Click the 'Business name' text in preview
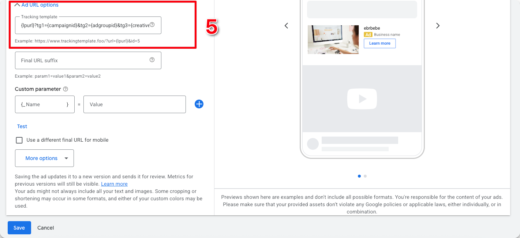This screenshot has width=520, height=238. pyautogui.click(x=387, y=34)
